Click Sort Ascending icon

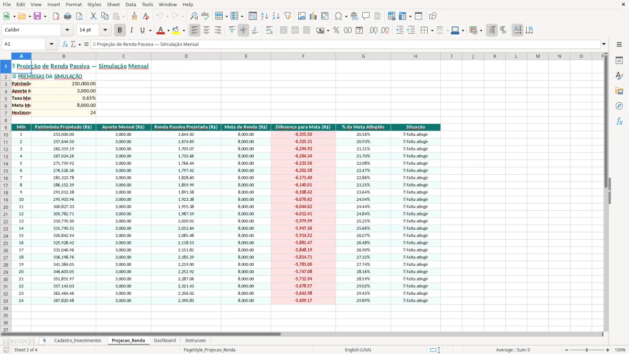pyautogui.click(x=264, y=16)
